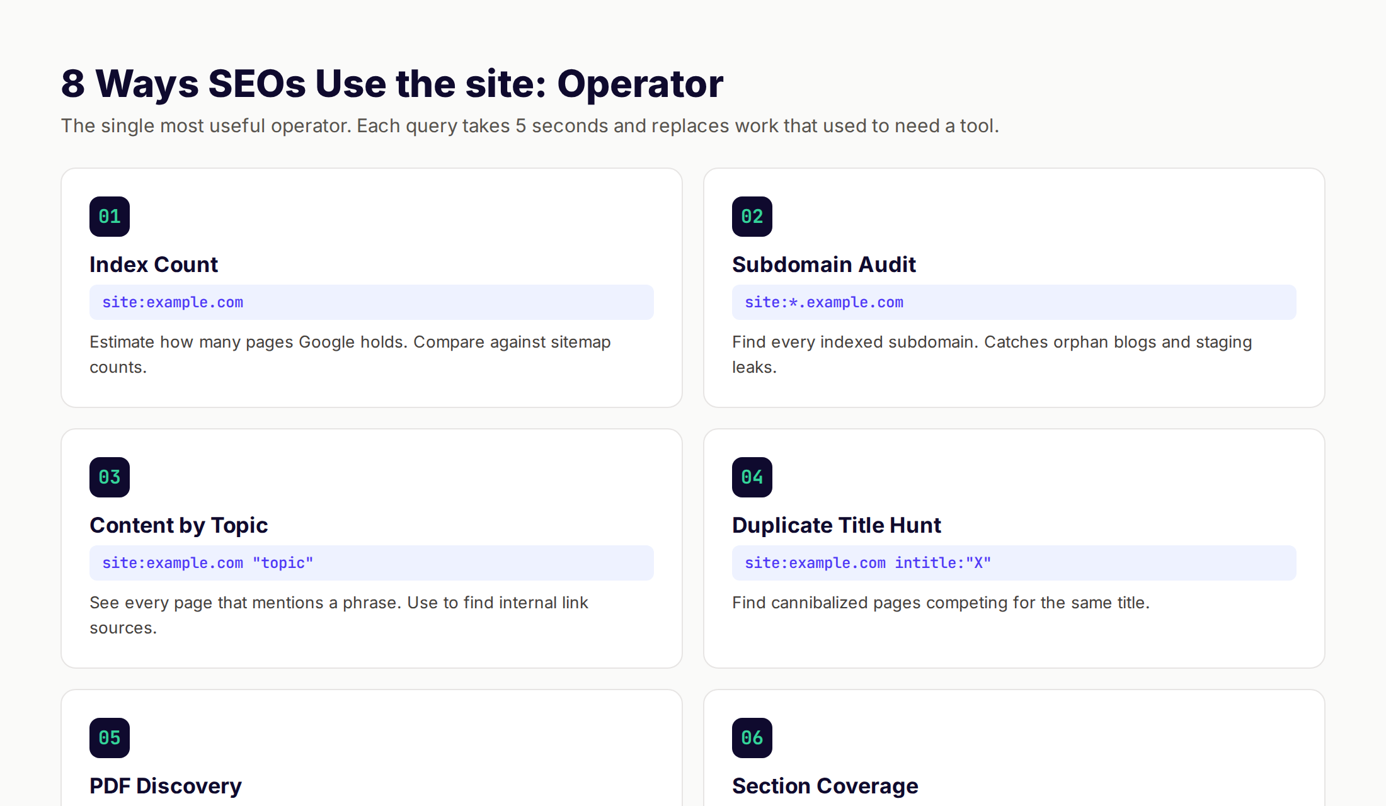Click the 01 number badge
Screen dimensions: 1386x806
pyautogui.click(x=110, y=217)
